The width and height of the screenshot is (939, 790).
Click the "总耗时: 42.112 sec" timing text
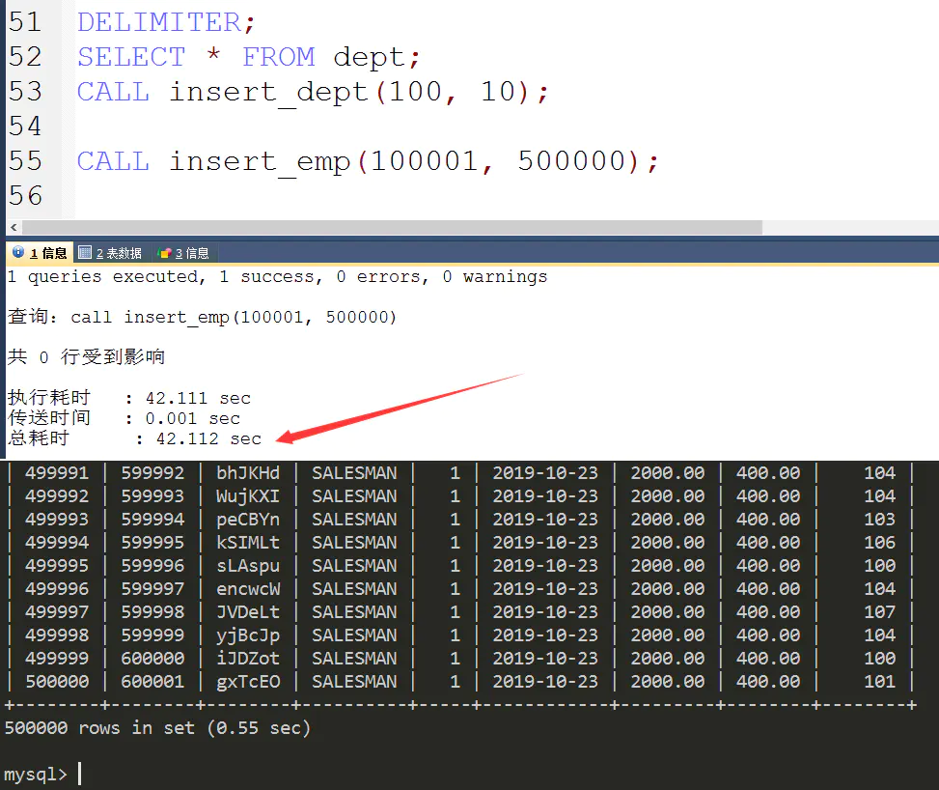[x=130, y=437]
